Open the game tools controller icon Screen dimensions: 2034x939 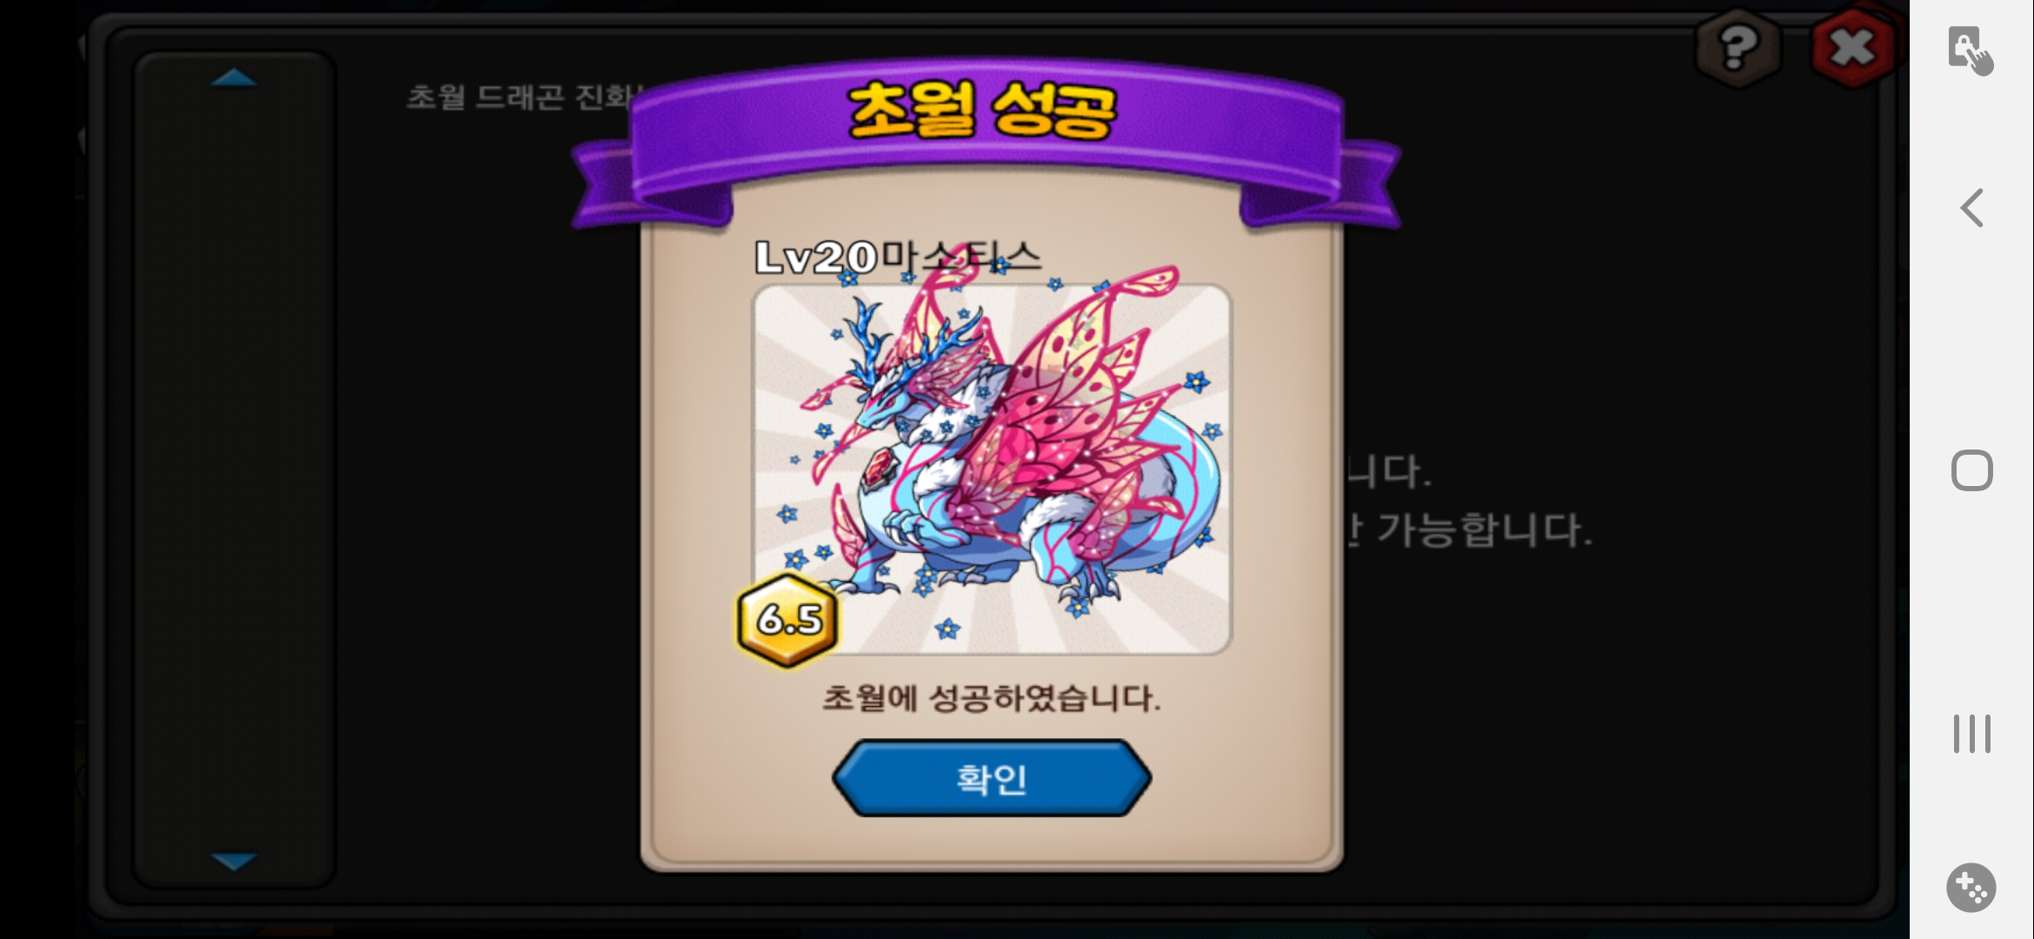pyautogui.click(x=1971, y=888)
